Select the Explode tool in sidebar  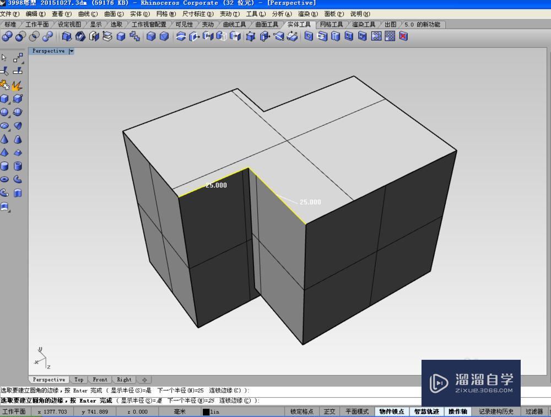[17, 85]
